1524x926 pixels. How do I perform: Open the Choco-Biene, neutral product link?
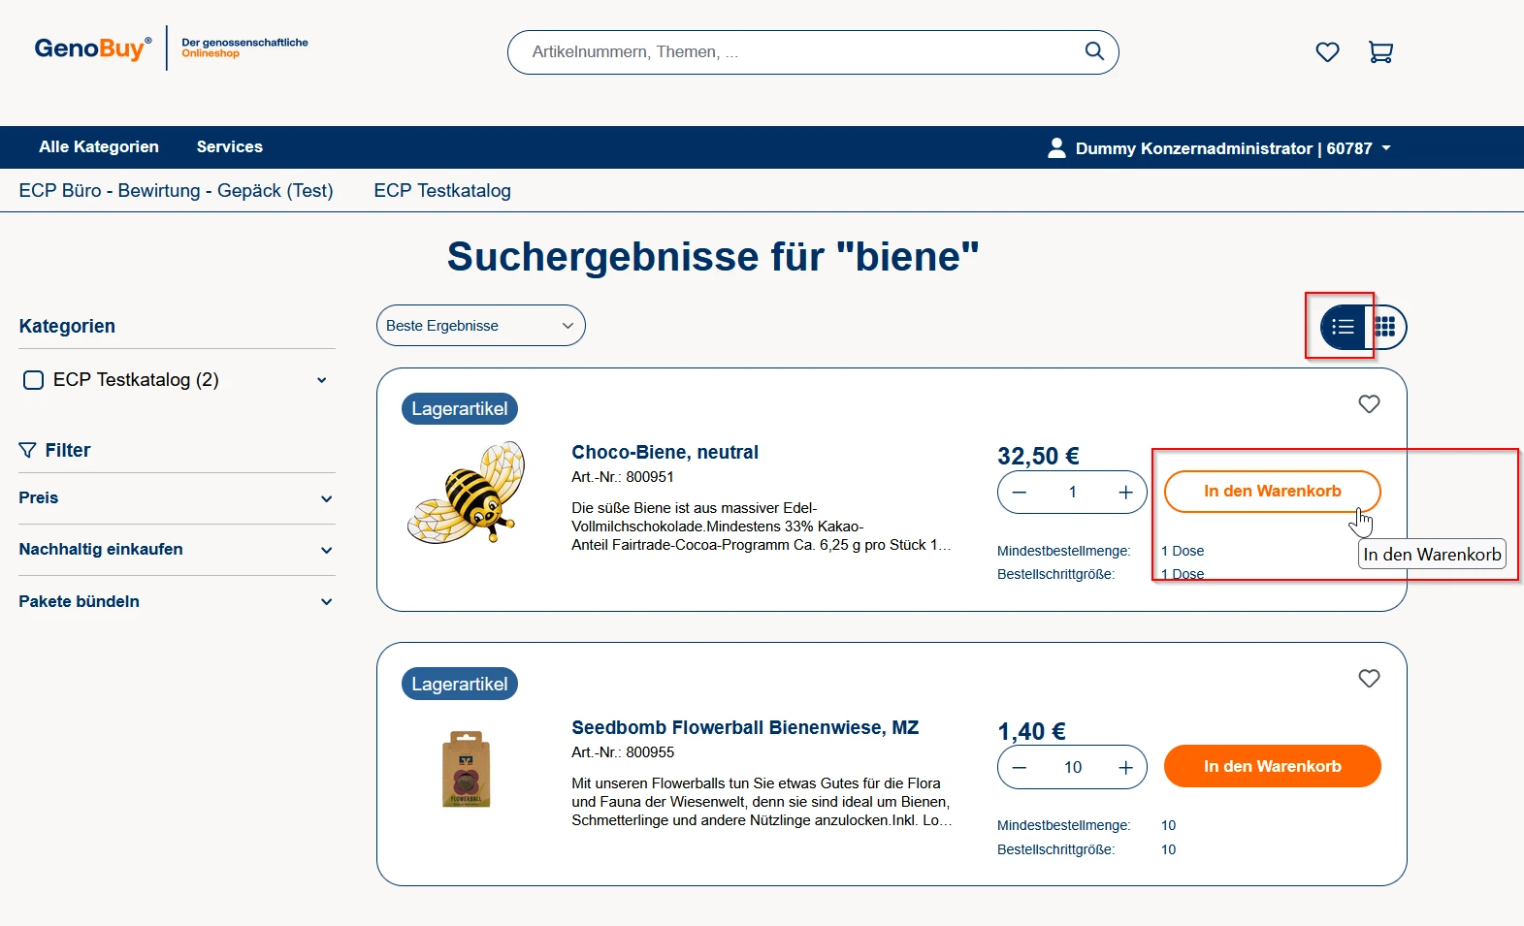[665, 452]
